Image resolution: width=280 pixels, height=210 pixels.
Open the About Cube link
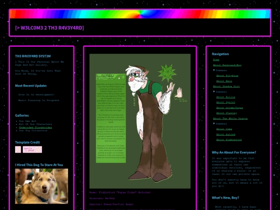tap(224, 129)
